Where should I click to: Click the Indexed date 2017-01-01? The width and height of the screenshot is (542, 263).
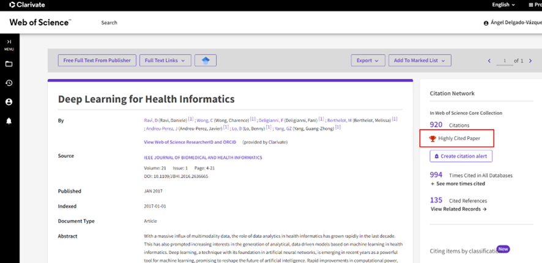[155, 206]
